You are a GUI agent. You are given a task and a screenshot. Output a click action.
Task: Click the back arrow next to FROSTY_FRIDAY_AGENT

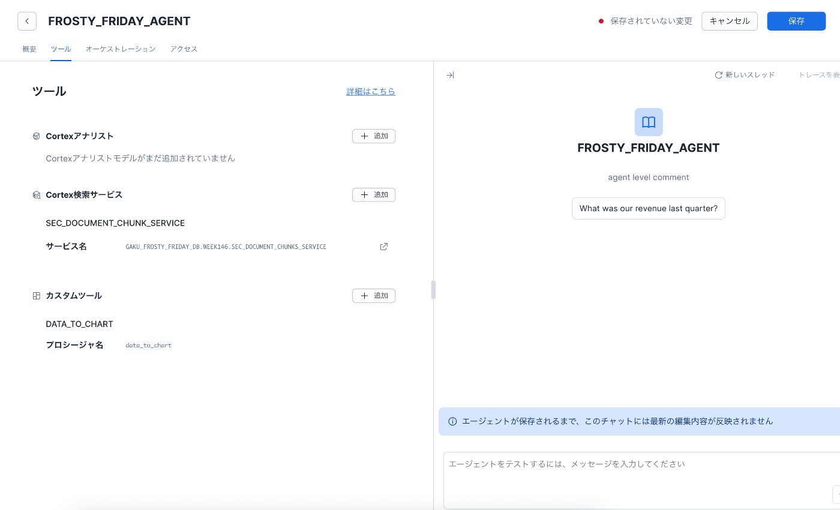27,21
